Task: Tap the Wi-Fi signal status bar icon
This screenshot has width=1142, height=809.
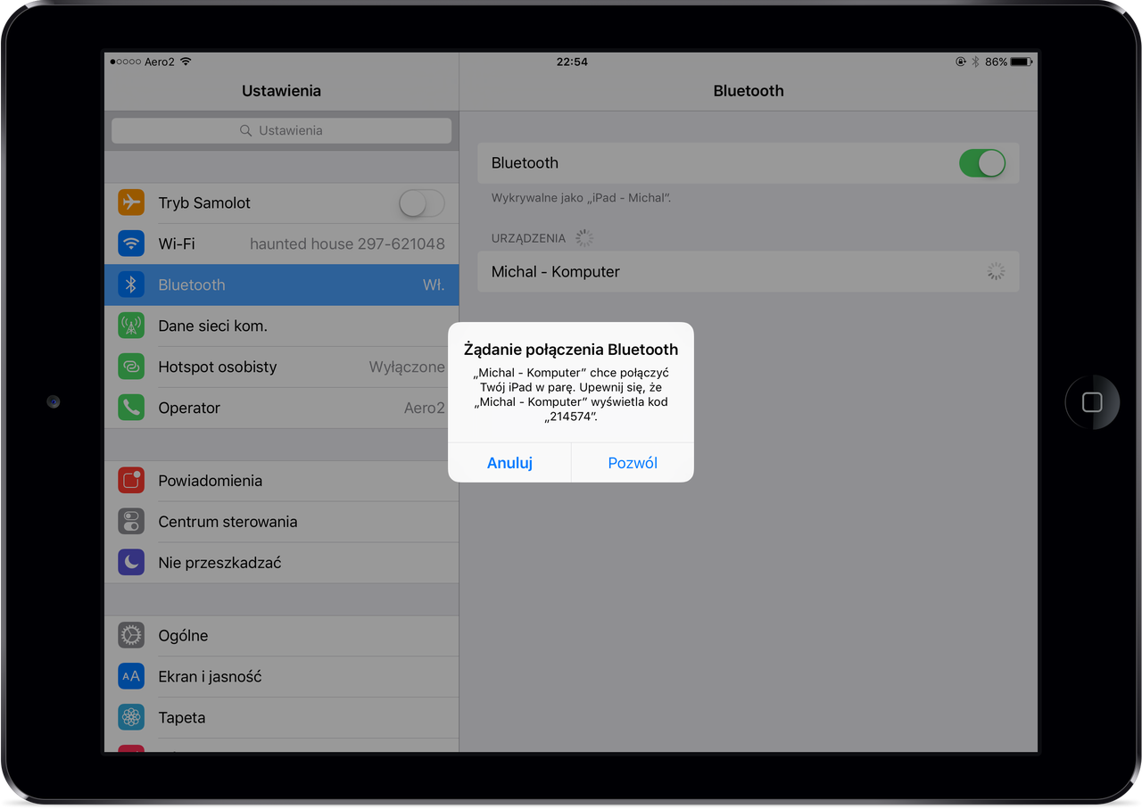Action: [x=186, y=62]
